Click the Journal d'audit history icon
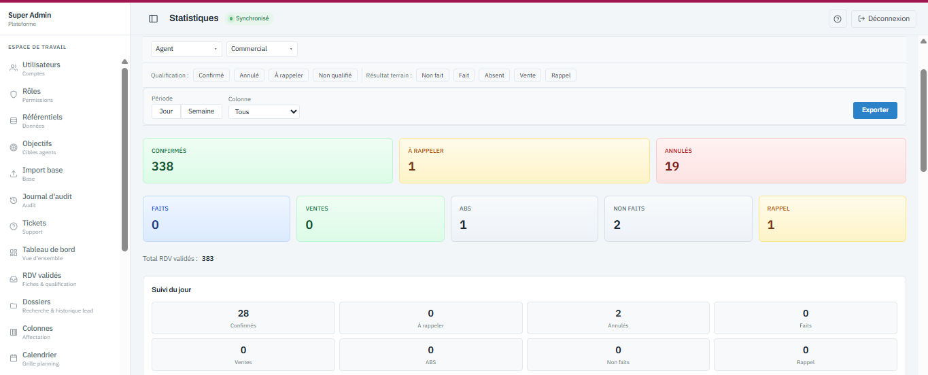The height and width of the screenshot is (375, 928). tap(14, 200)
